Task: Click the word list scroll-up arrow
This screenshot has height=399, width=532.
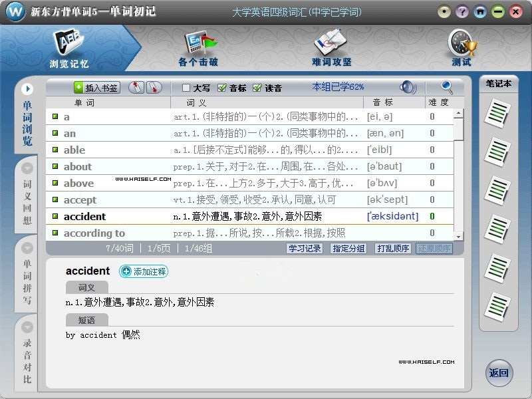Action: tap(458, 113)
